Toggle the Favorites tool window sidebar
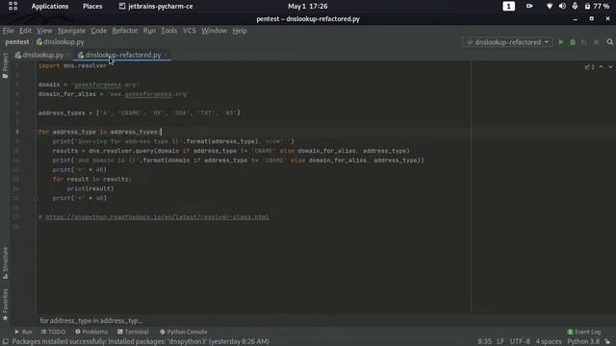The height and width of the screenshot is (346, 616). [5, 305]
